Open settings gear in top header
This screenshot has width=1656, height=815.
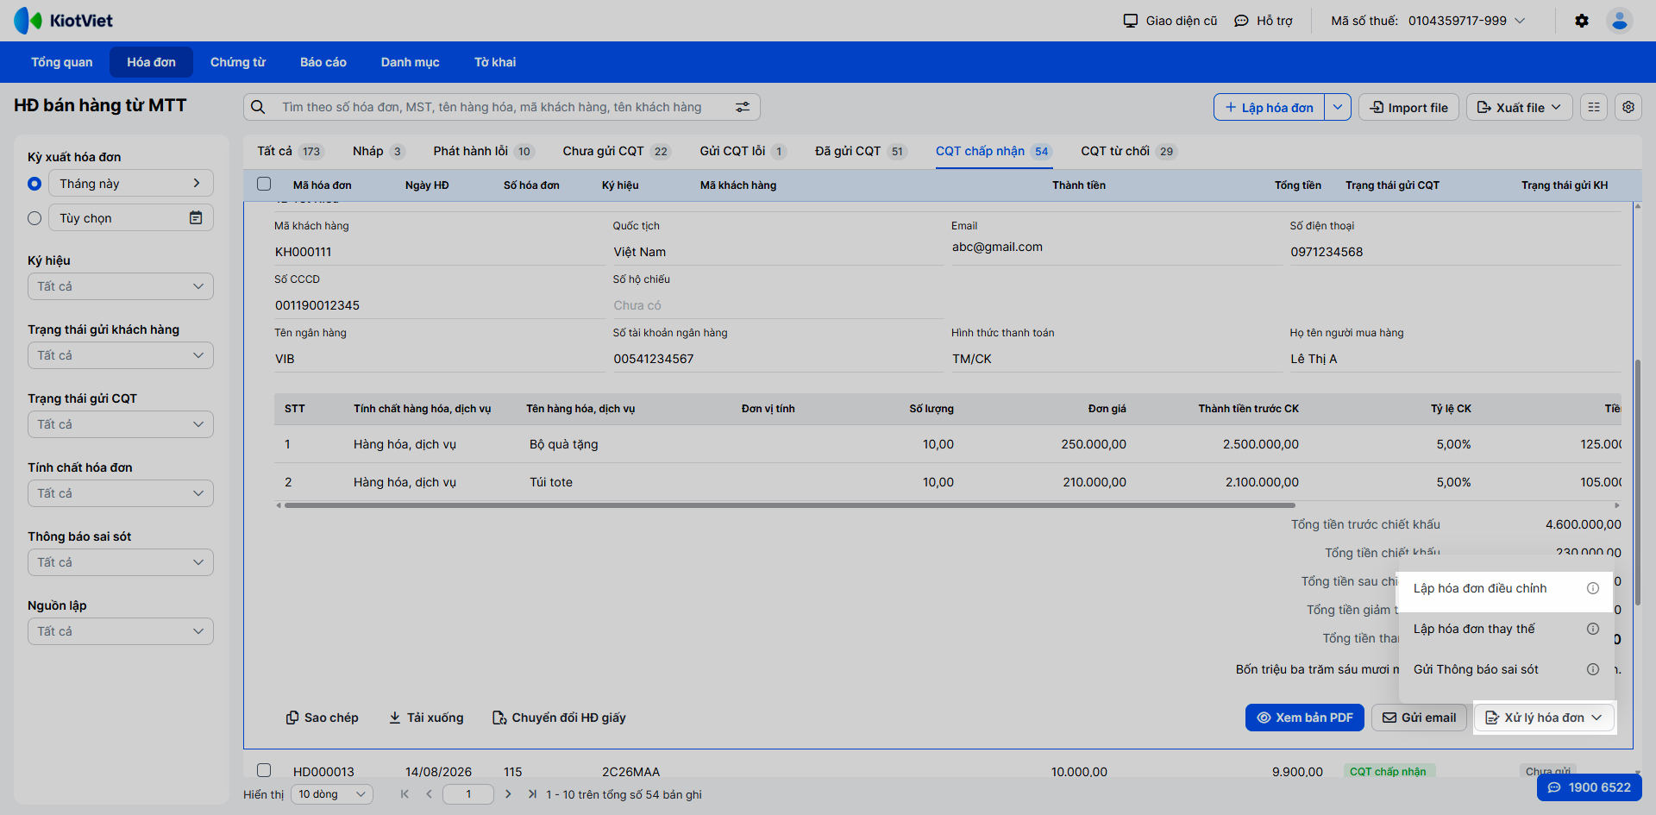(1582, 21)
